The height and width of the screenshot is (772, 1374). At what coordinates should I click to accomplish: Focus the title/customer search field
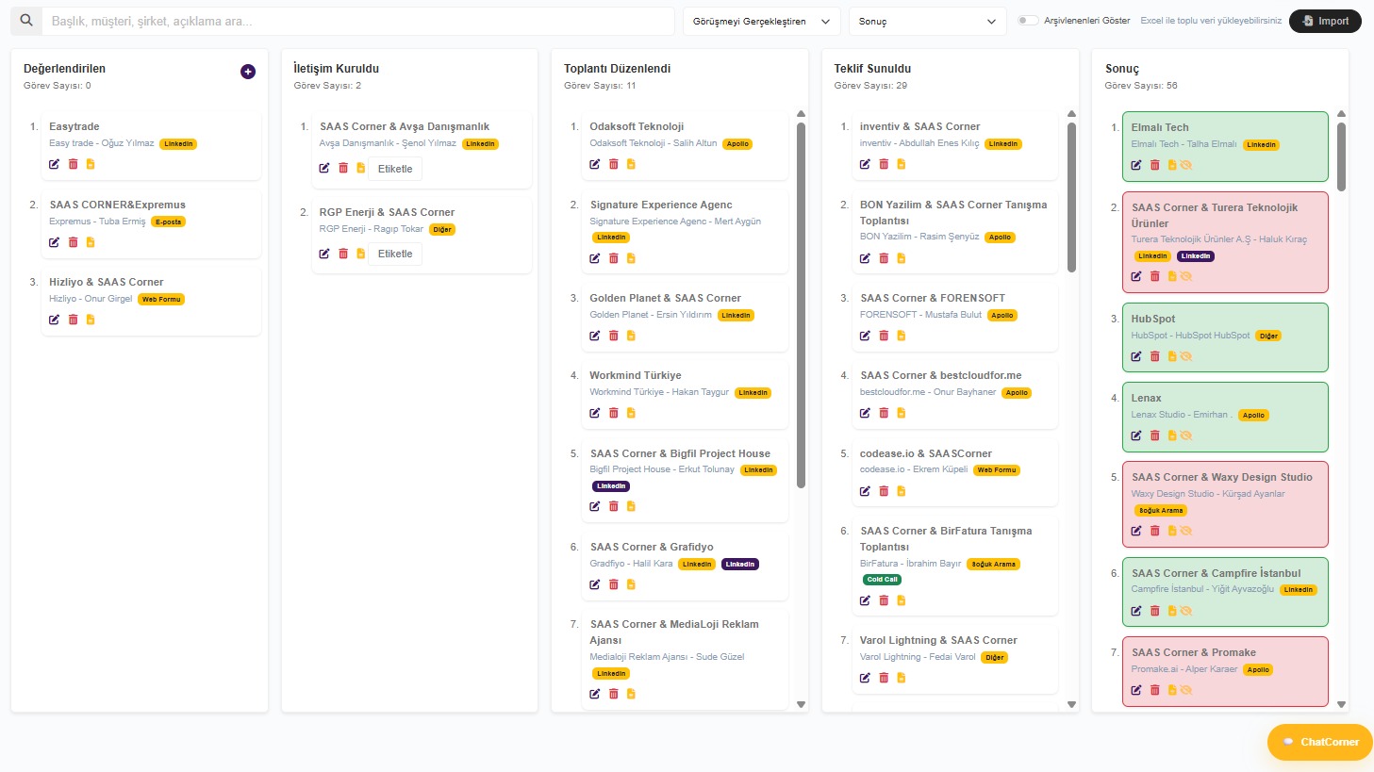pos(358,21)
